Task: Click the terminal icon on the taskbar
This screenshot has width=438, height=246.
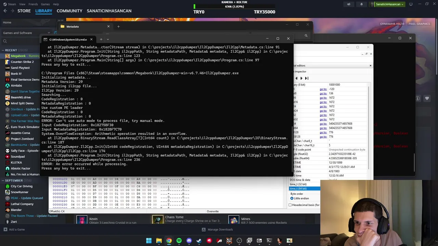Action: (x=269, y=241)
